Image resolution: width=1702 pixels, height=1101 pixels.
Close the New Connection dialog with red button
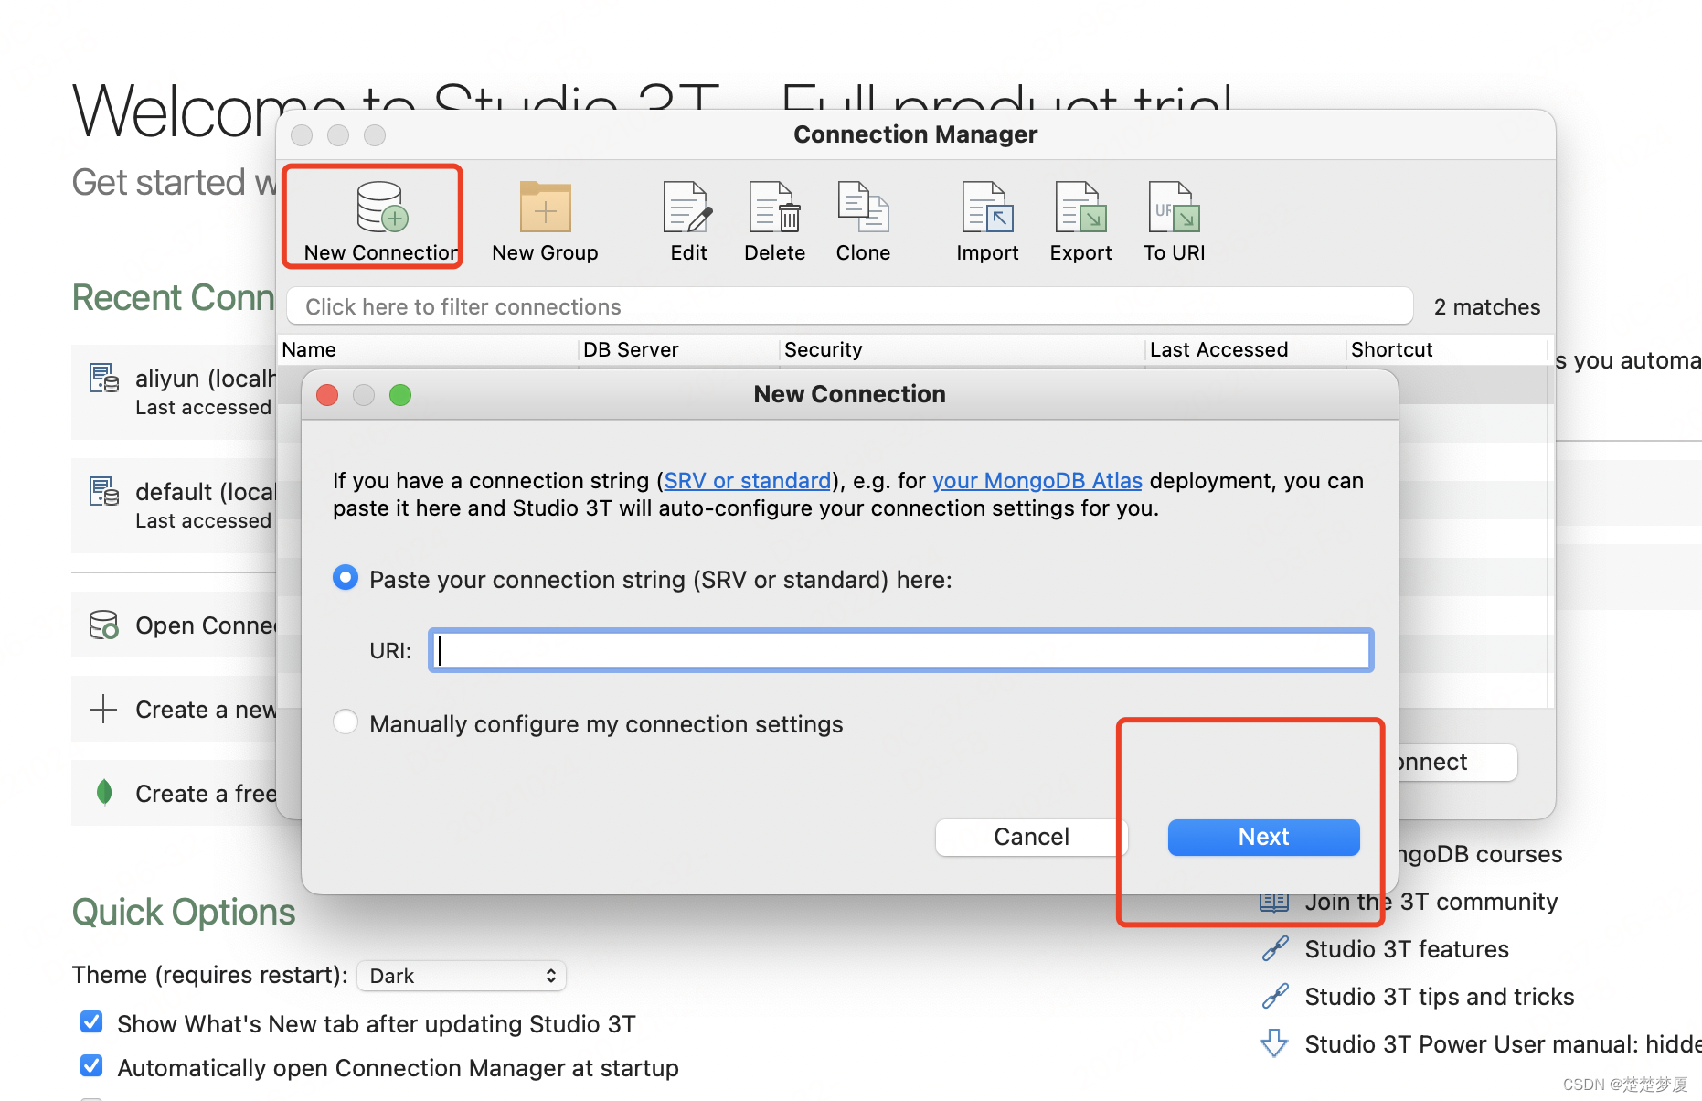tap(327, 395)
